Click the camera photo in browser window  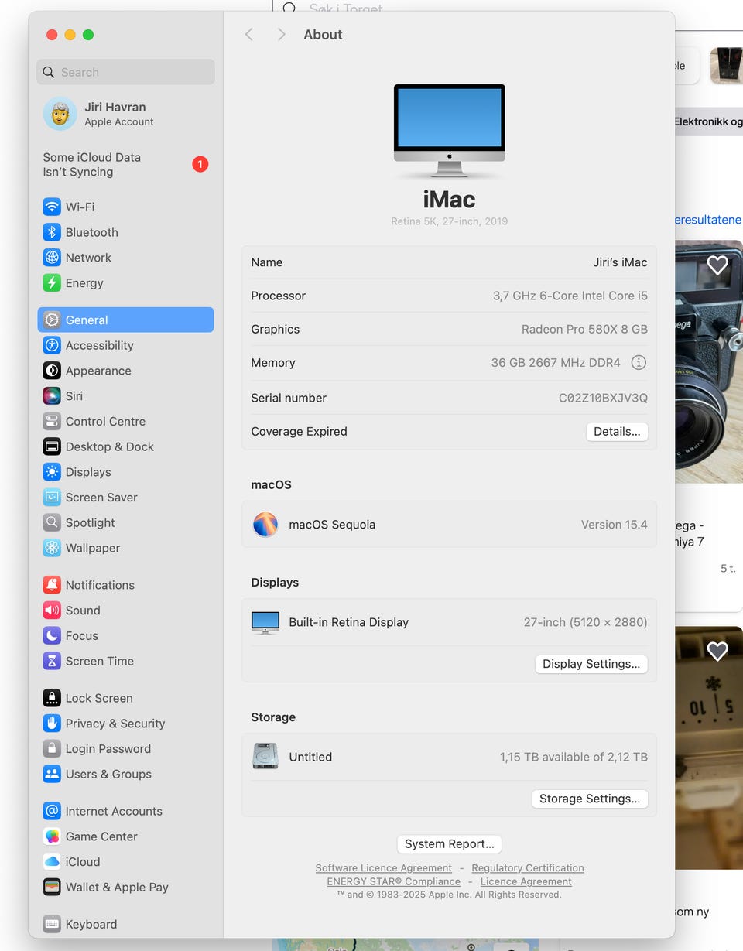click(x=709, y=361)
